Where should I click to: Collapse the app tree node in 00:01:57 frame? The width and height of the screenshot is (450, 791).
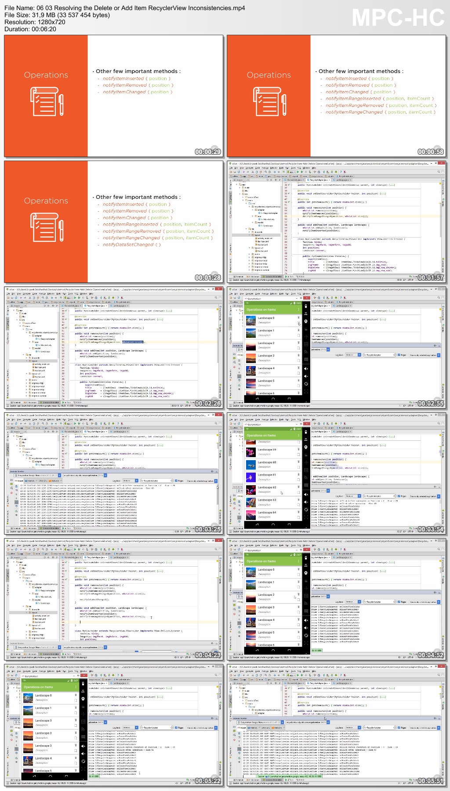tap(237, 184)
